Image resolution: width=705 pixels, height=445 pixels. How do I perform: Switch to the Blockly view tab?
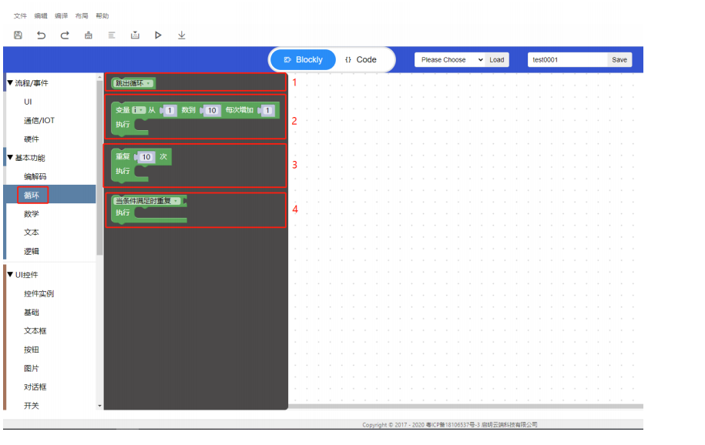pos(303,60)
